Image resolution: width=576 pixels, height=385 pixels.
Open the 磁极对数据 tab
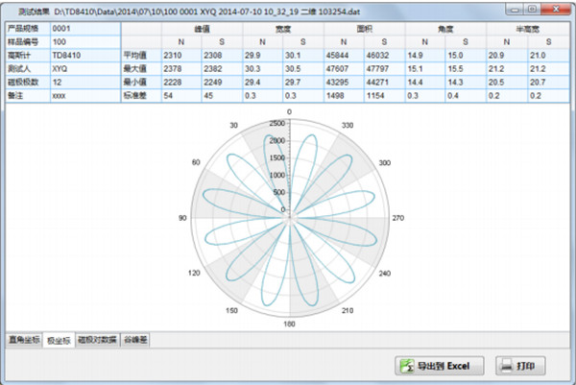point(97,340)
